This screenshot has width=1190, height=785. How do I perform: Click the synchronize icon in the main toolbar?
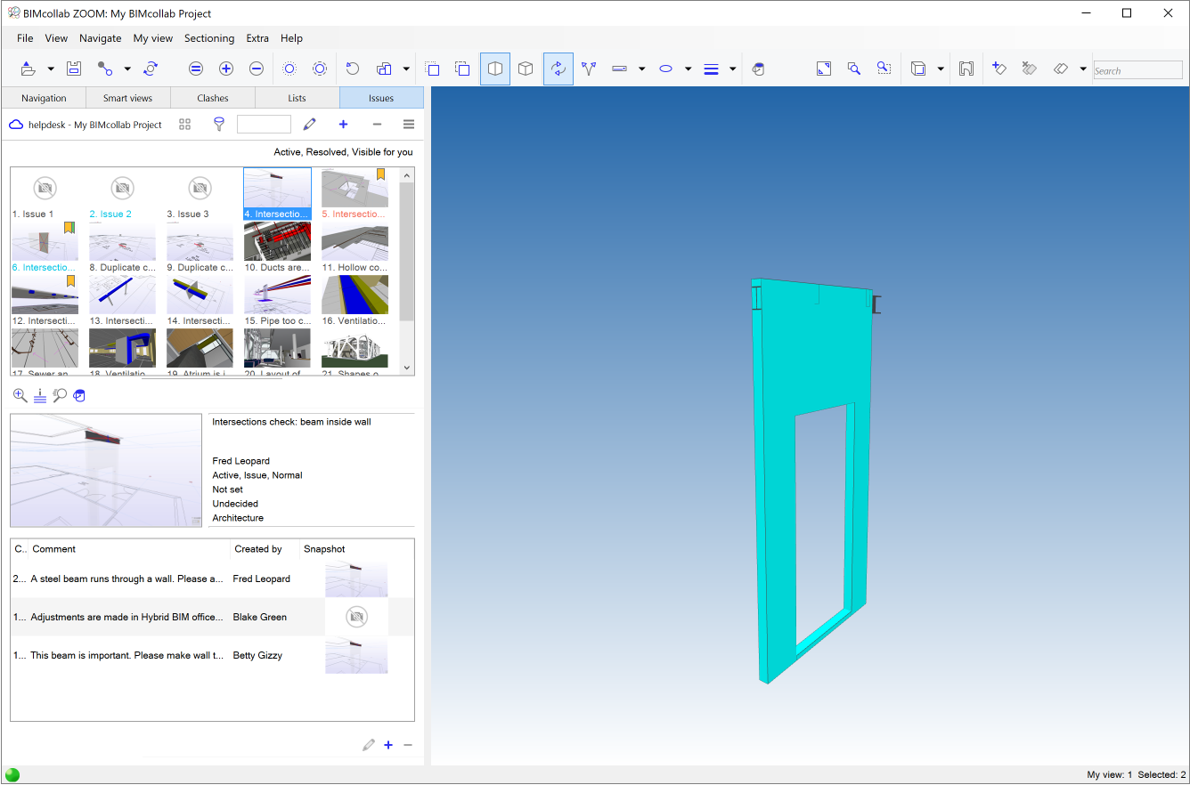151,69
